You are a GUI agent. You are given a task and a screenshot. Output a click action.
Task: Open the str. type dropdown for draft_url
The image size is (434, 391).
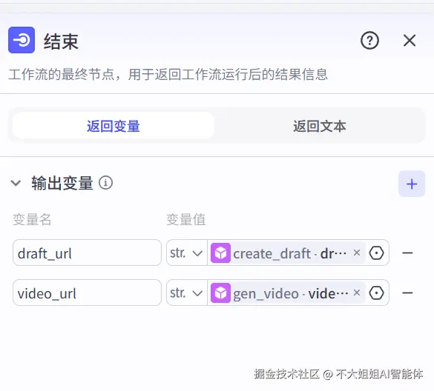point(186,253)
